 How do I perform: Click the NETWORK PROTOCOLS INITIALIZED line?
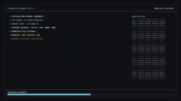click(26, 39)
